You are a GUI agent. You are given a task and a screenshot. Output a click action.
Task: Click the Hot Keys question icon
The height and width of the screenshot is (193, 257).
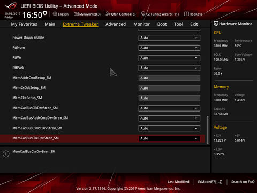pyautogui.click(x=186, y=14)
